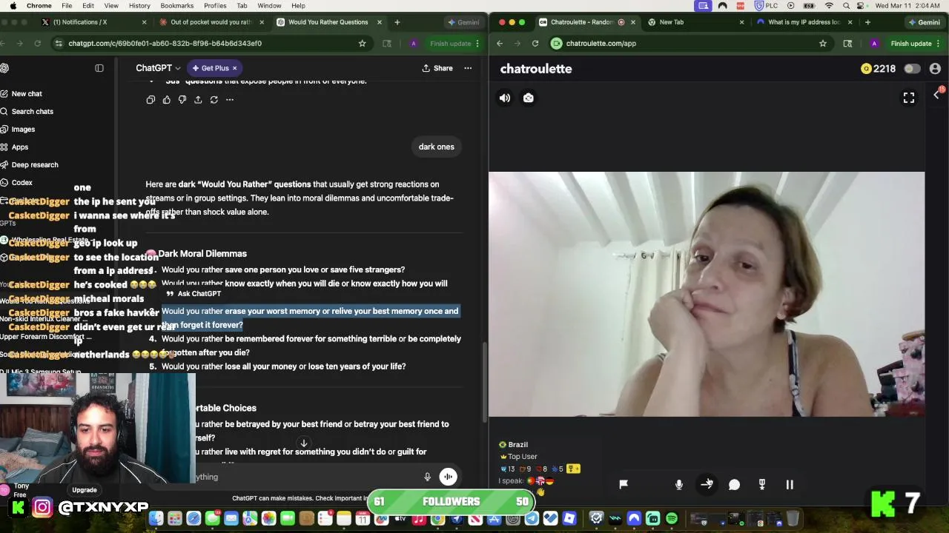Open a new tab in left Chrome window

(397, 22)
